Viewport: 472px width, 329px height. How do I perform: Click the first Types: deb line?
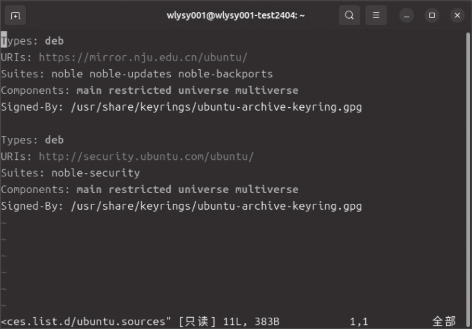click(32, 41)
